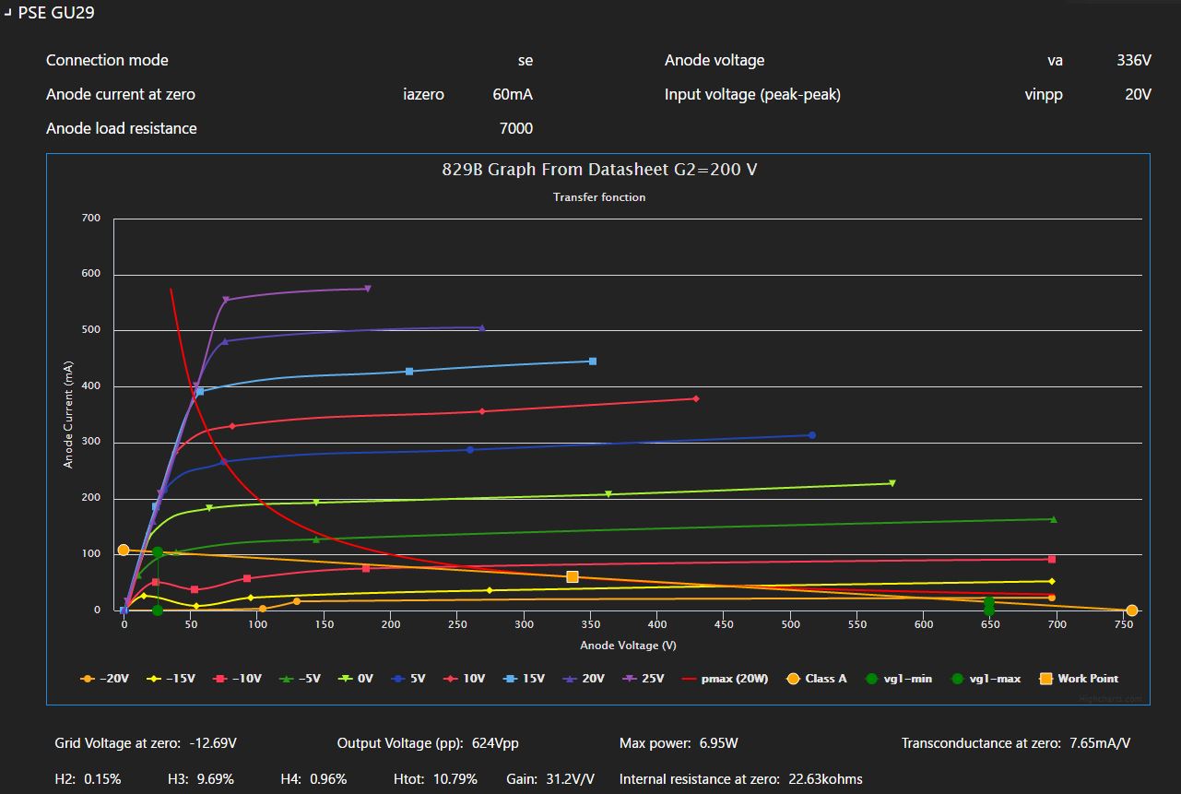Toggle the −10V series in the legend
Viewport: 1181px width, 794px height.
point(238,679)
